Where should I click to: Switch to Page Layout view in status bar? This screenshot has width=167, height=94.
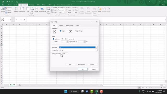tap(143, 87)
